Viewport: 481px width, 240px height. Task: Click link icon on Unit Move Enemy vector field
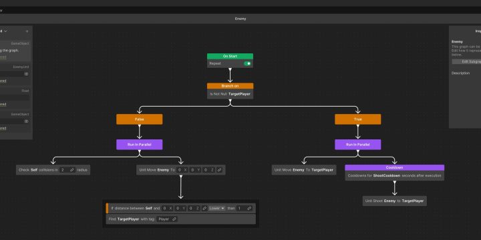219,170
